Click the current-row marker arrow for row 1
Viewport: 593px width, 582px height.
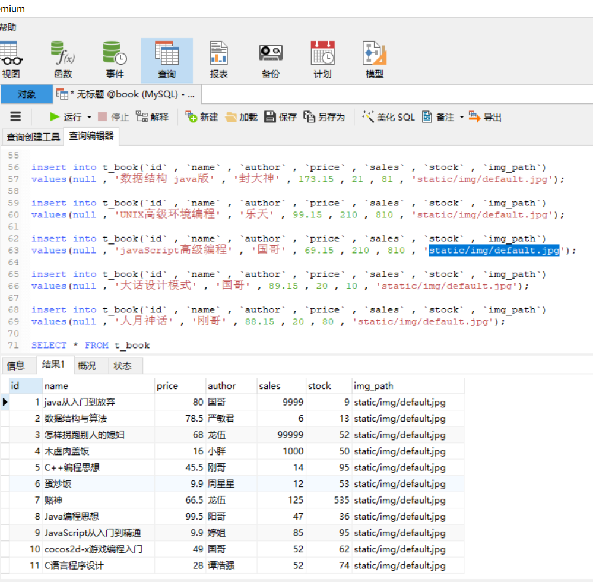(5, 402)
